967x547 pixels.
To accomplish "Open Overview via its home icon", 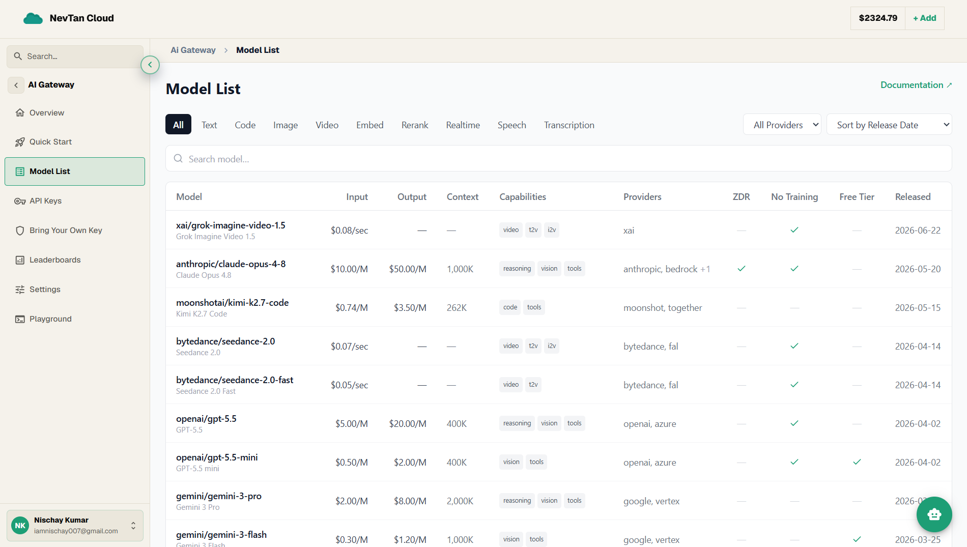I will [x=20, y=112].
